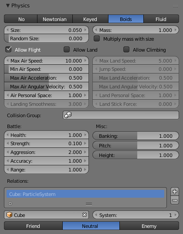Decrease Health with left arrow
The image size is (183, 234).
click(x=7, y=135)
